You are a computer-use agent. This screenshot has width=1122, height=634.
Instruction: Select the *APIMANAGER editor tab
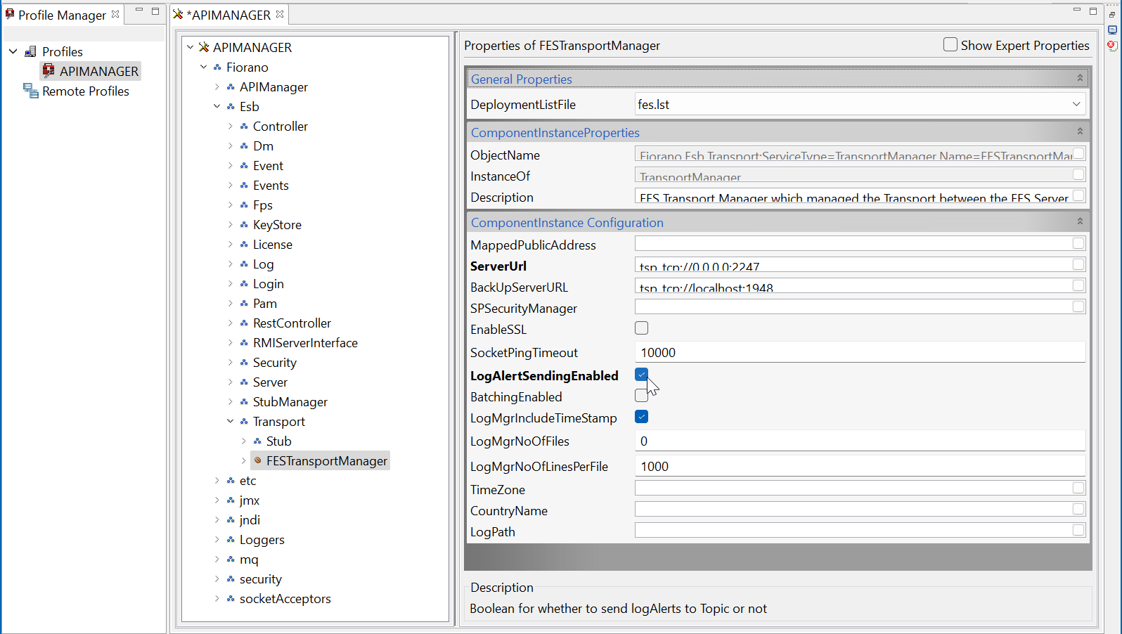point(228,15)
